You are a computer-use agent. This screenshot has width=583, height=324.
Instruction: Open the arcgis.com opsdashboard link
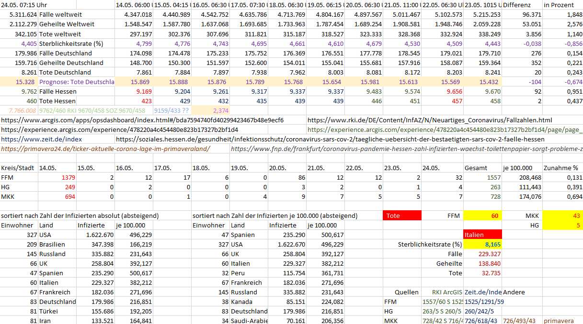tap(142, 120)
